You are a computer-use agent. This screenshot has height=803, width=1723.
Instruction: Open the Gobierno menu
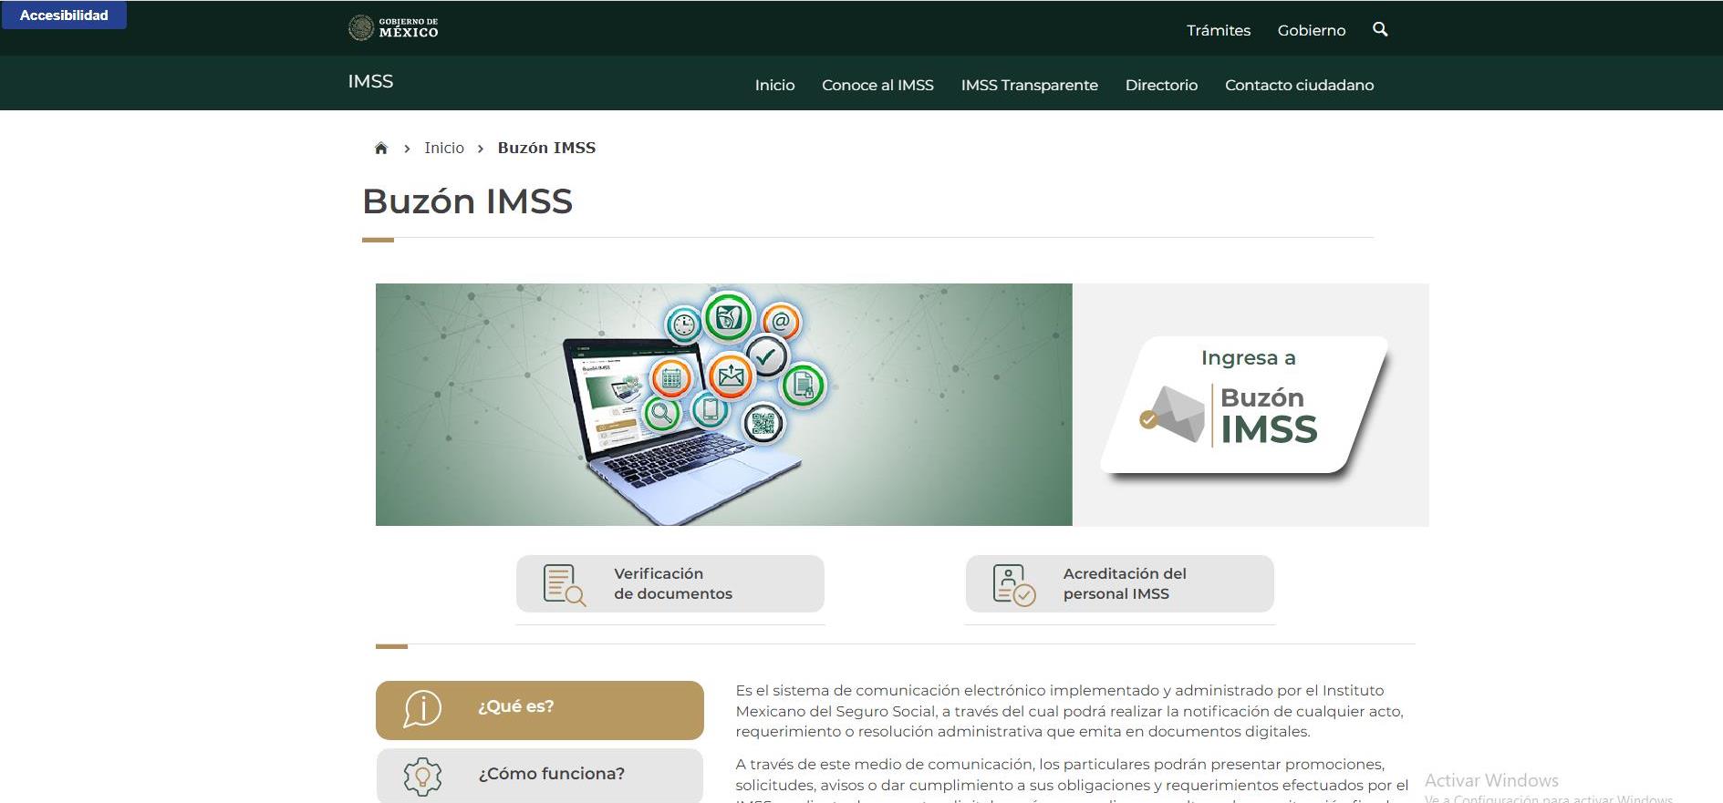pos(1311,30)
